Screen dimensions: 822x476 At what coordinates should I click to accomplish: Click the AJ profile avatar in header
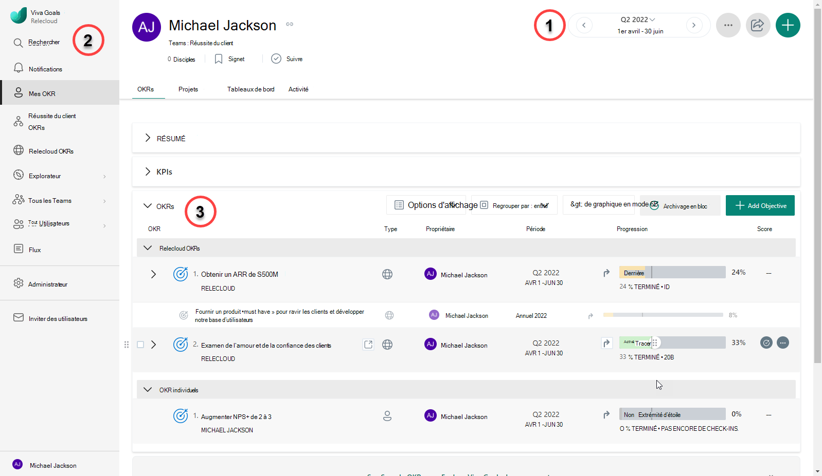[x=147, y=27]
